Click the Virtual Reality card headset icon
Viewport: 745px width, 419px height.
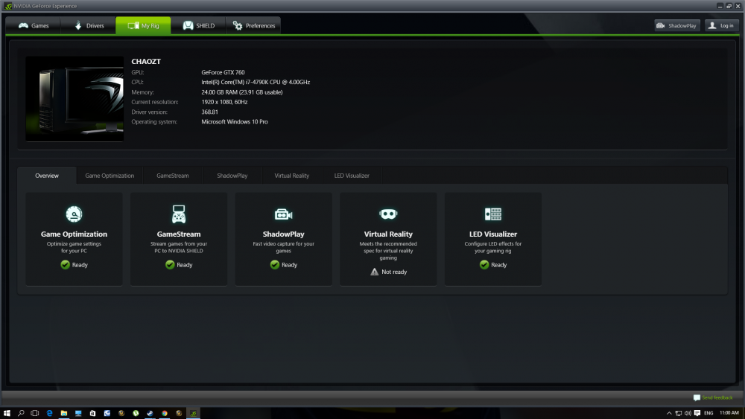(x=388, y=214)
